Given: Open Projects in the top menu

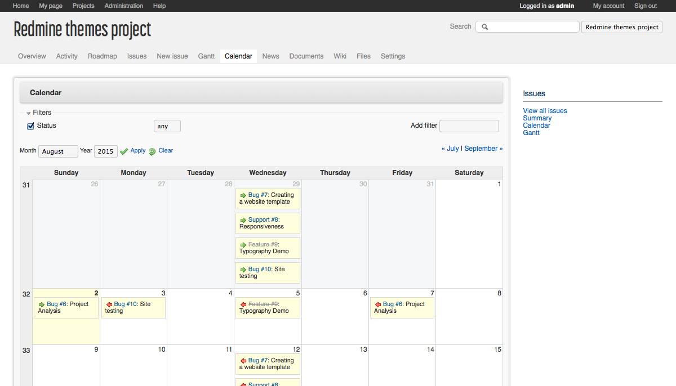Looking at the screenshot, I should [x=83, y=6].
